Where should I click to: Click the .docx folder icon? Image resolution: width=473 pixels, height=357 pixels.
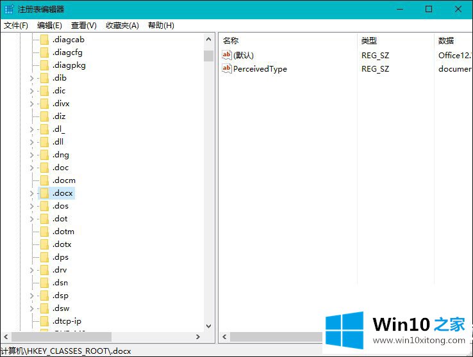(44, 193)
